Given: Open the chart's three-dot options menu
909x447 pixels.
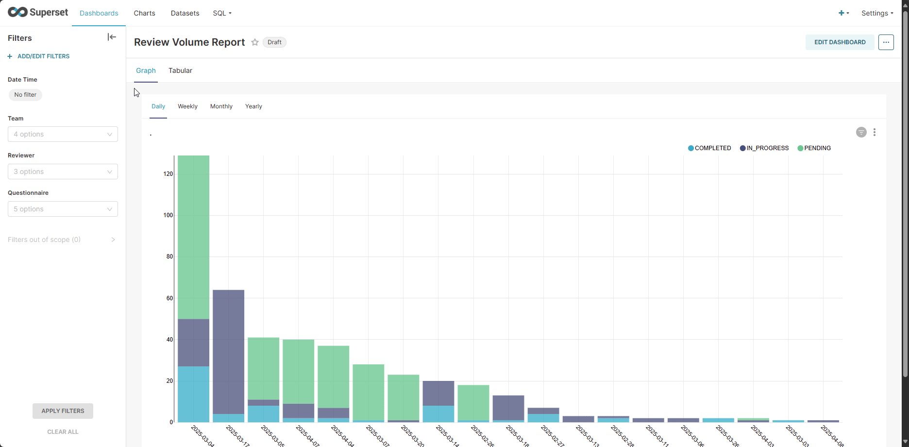Looking at the screenshot, I should 875,132.
